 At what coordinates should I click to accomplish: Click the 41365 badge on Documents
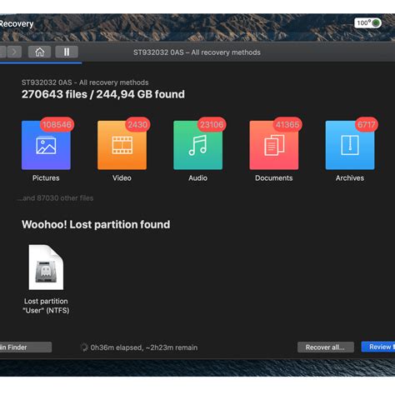287,124
